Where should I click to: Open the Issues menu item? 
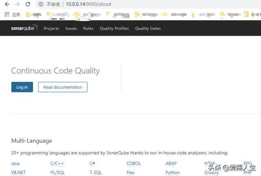tap(71, 29)
